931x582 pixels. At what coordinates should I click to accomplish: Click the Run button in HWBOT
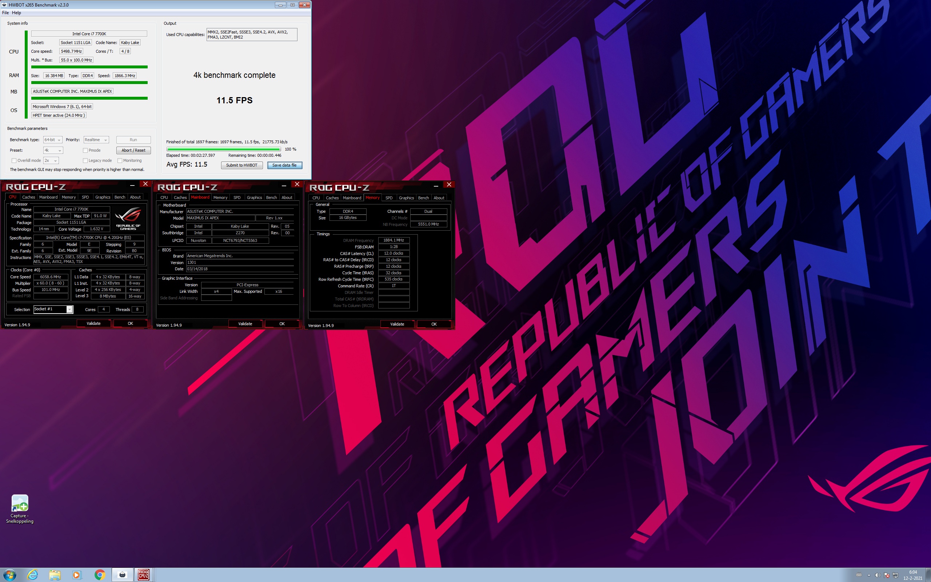coord(133,140)
